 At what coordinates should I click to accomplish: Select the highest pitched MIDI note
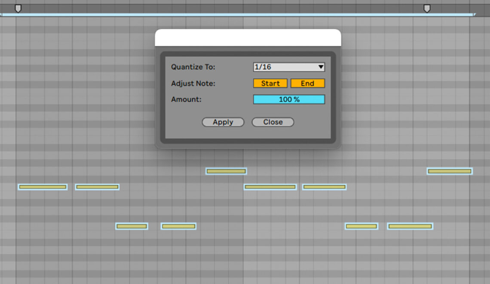pos(226,171)
